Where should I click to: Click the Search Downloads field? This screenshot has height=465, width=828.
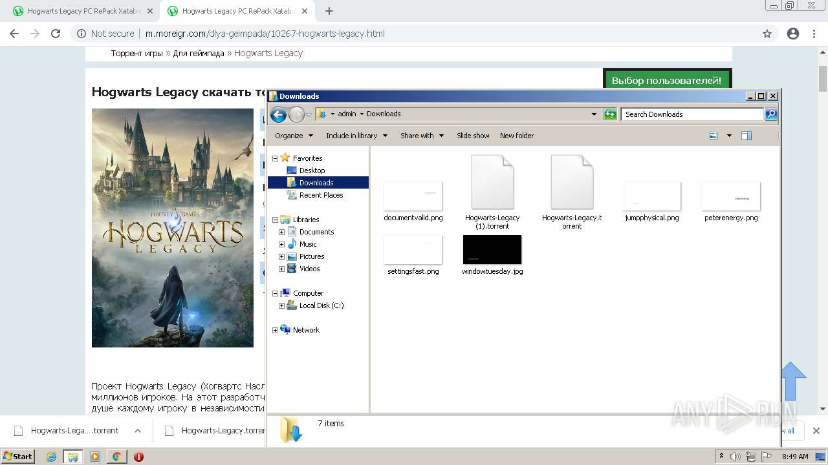[692, 114]
